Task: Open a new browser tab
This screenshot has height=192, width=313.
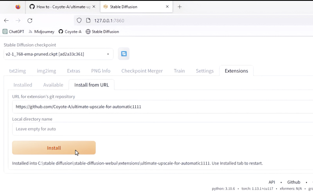Action: (x=180, y=7)
